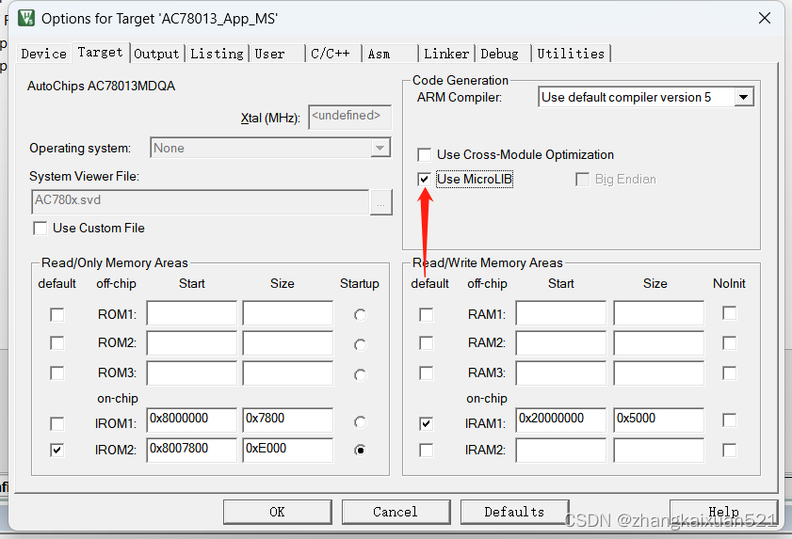Click the AC780x.svd file field
This screenshot has width=792, height=539.
(x=200, y=202)
